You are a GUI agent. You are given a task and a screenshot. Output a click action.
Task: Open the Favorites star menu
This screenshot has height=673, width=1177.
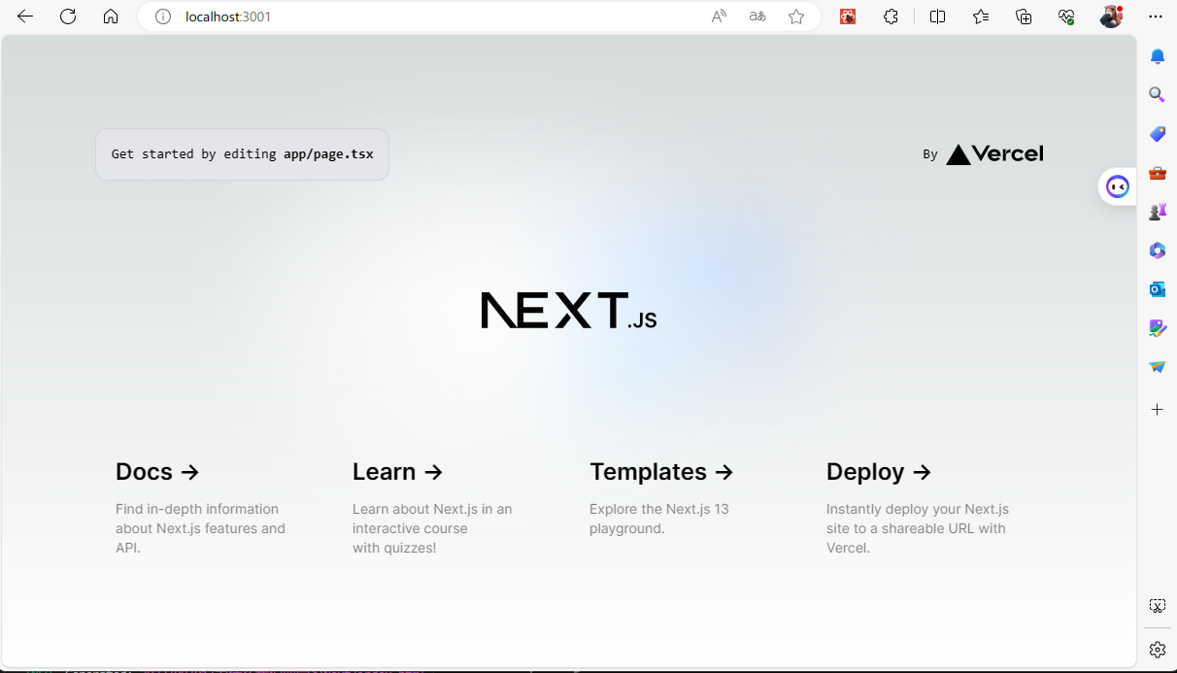[981, 17]
